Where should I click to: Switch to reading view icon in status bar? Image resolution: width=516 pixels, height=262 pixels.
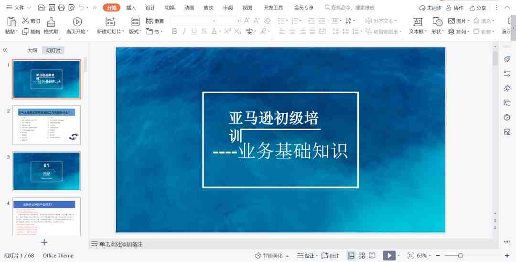[372, 255]
